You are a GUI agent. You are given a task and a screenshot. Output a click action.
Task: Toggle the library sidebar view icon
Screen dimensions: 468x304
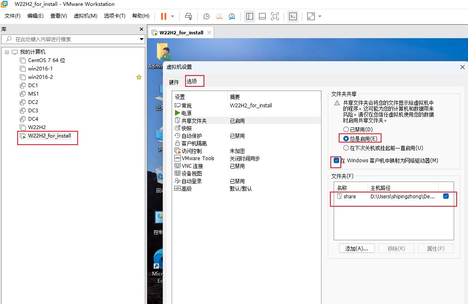pos(250,16)
